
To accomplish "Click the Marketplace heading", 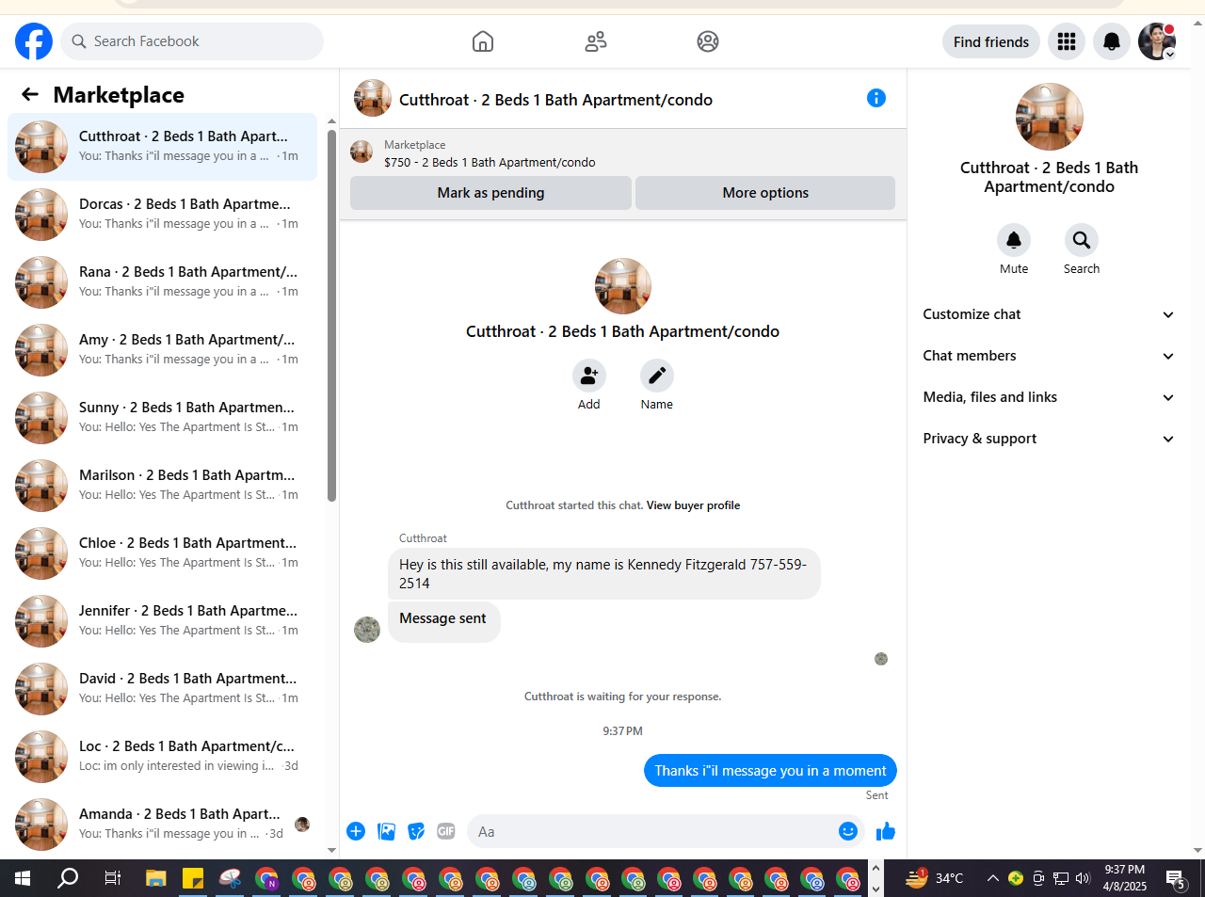I will pos(119,94).
